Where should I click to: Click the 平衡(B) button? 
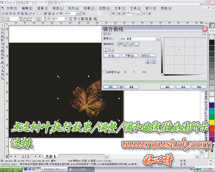pos(130,56)
